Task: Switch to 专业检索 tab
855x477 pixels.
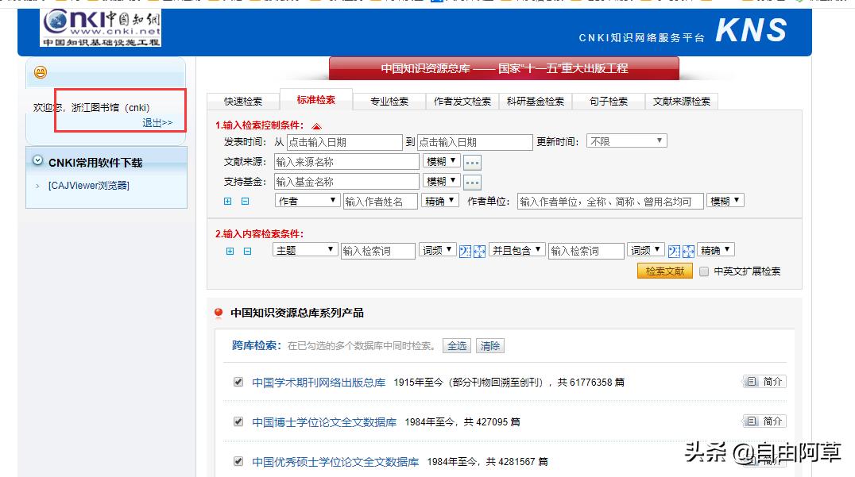Action: point(389,102)
